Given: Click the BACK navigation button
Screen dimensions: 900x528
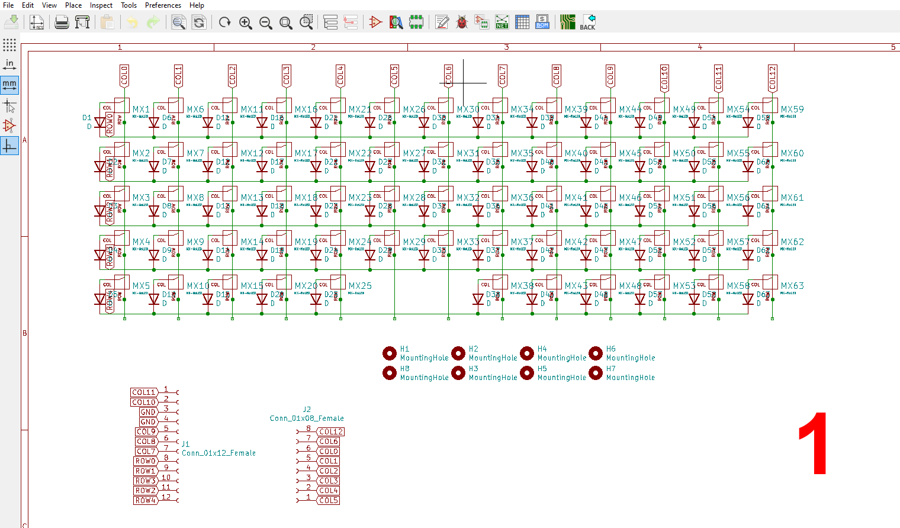Looking at the screenshot, I should tap(588, 21).
